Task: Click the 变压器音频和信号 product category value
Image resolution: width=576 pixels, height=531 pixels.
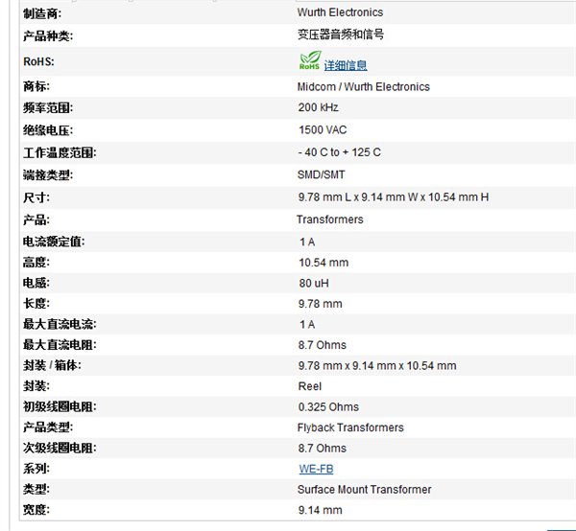Action: (x=341, y=35)
